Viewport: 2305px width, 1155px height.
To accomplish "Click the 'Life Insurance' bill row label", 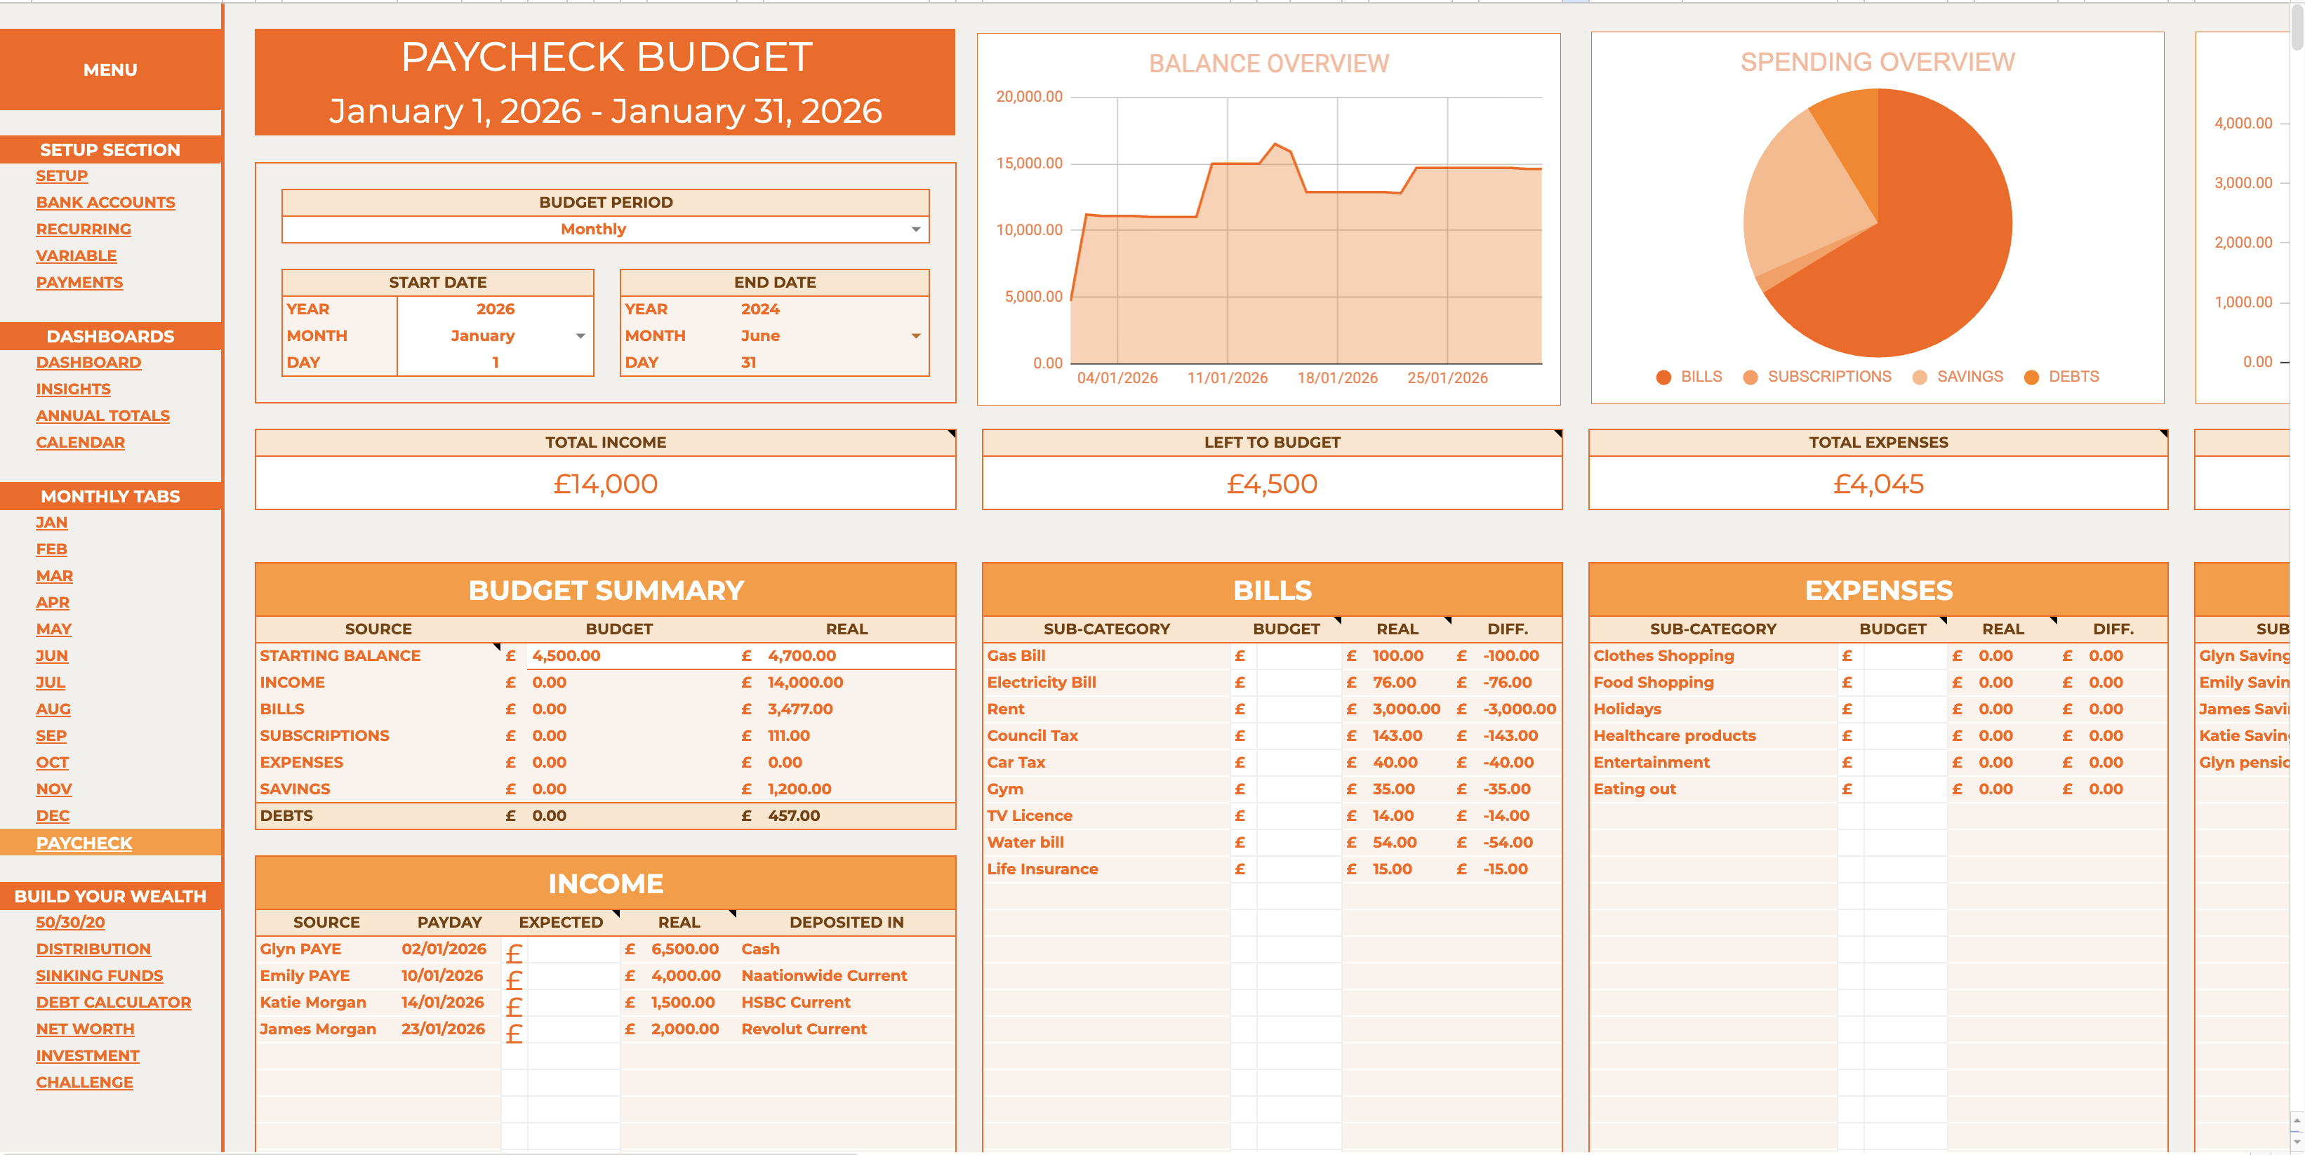I will [1042, 869].
